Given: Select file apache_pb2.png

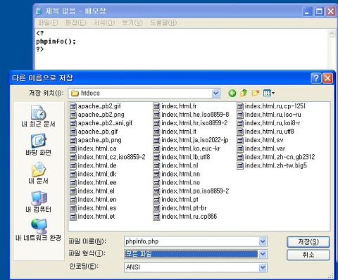Looking at the screenshot, I should (97, 115).
